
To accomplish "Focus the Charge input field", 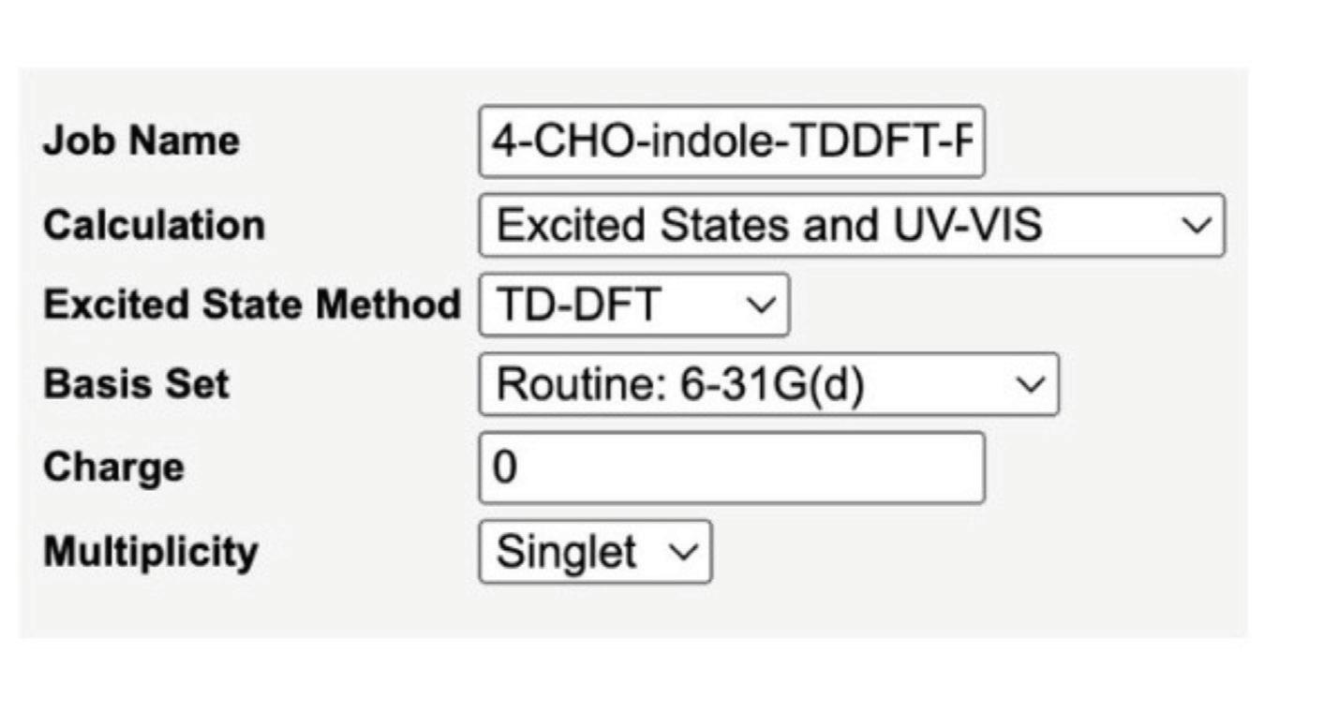I will click(731, 467).
